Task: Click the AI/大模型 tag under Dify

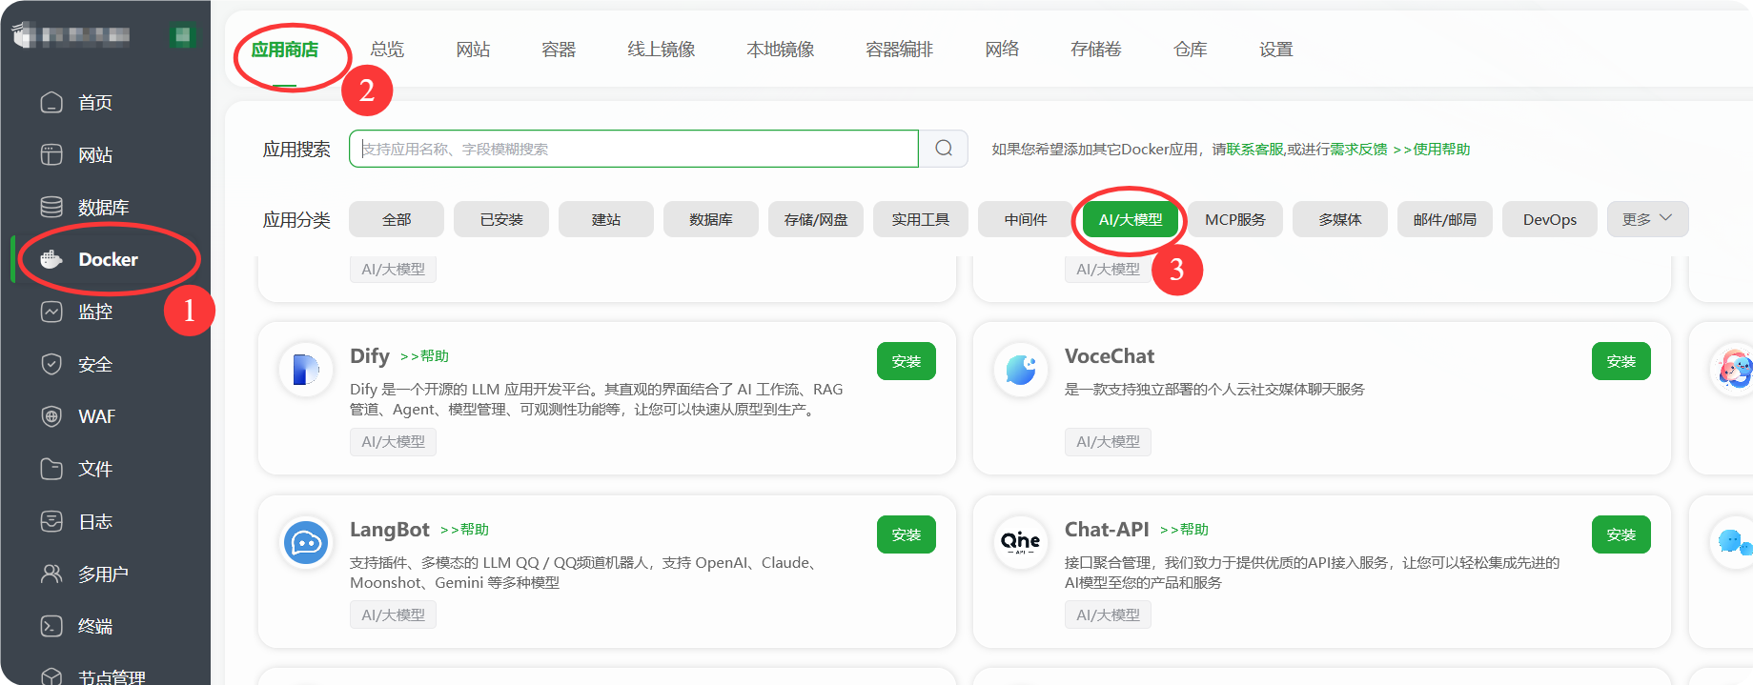Action: tap(393, 442)
